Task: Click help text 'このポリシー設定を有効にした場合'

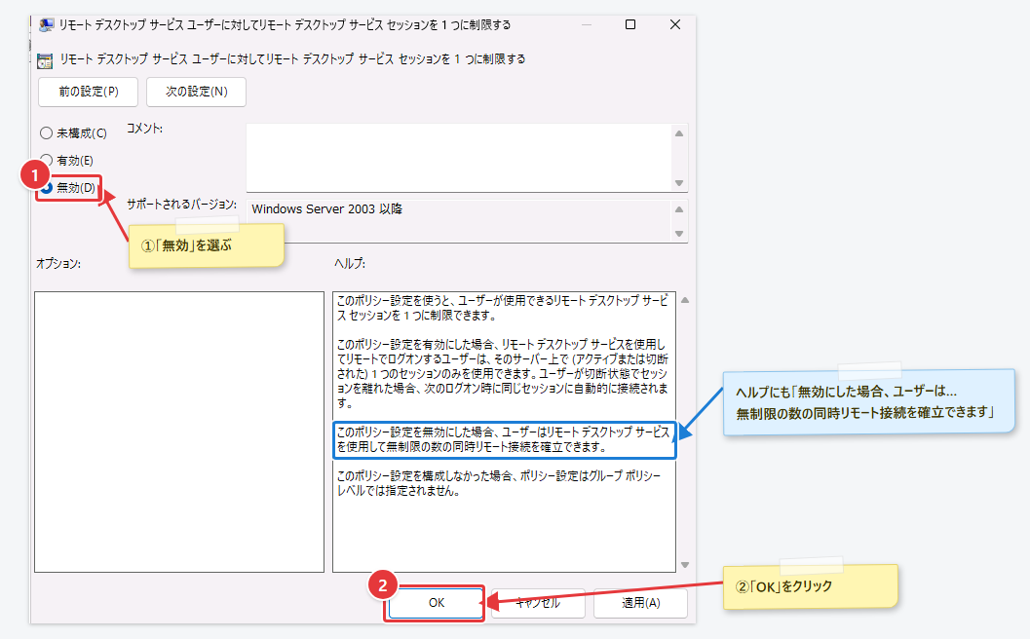Action: pos(416,344)
